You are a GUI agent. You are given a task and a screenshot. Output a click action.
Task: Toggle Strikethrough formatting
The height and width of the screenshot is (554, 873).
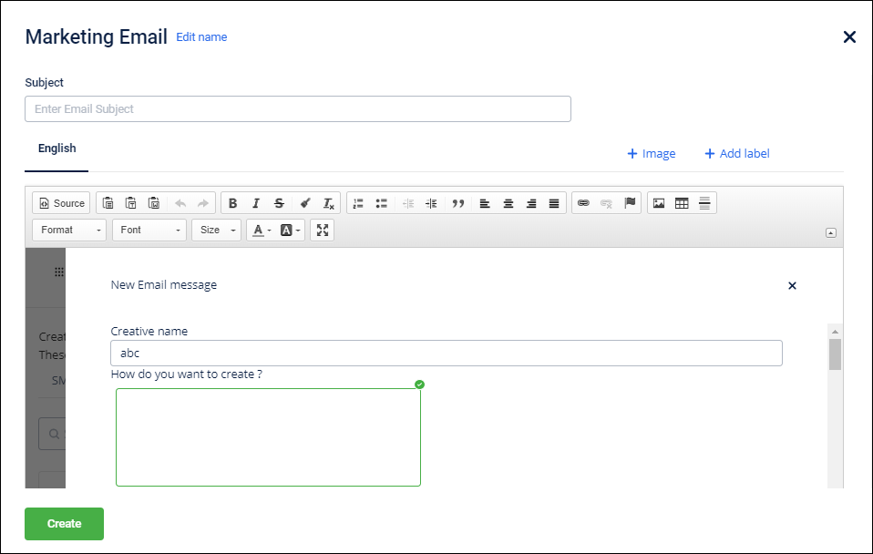click(x=279, y=203)
